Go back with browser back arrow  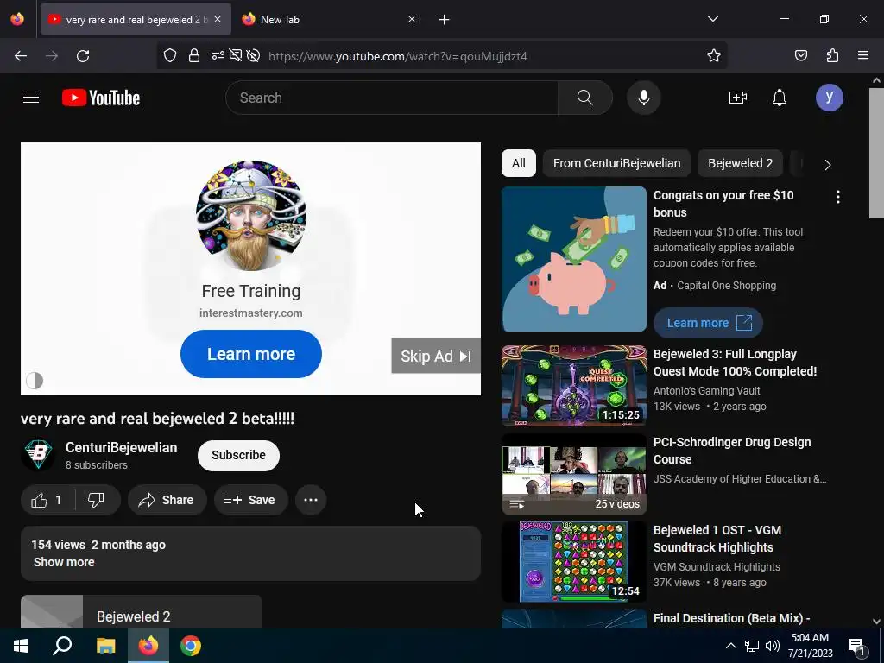(21, 56)
